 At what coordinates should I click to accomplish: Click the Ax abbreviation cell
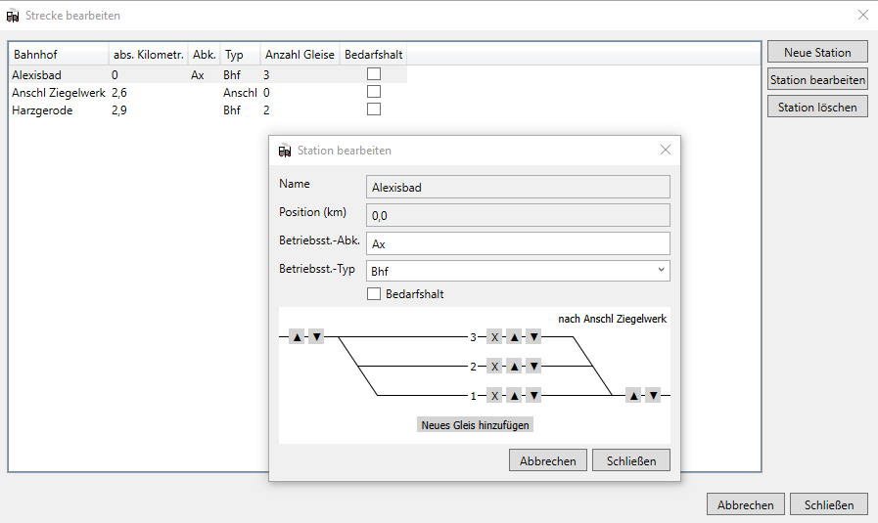(x=197, y=75)
